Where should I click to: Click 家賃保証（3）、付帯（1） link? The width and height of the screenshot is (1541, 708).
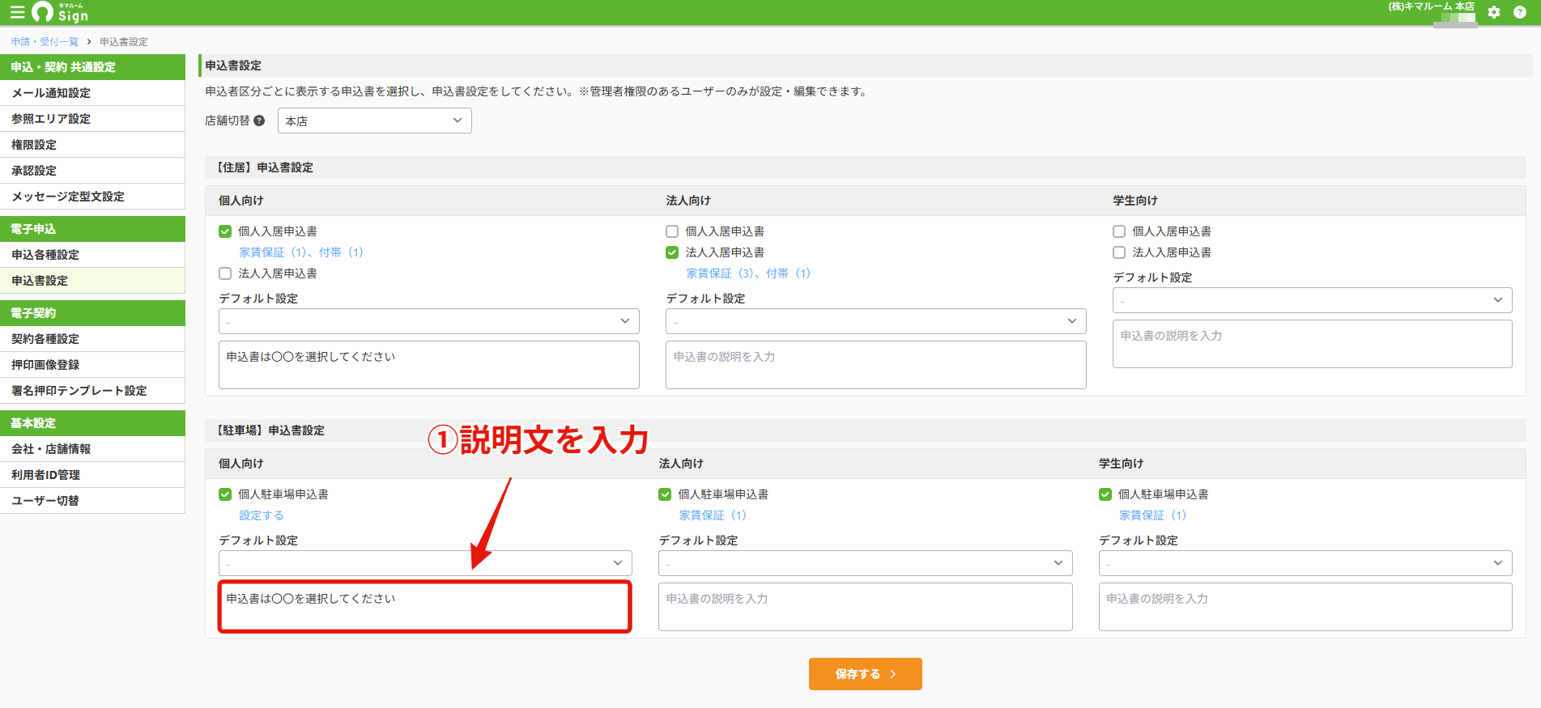[748, 273]
